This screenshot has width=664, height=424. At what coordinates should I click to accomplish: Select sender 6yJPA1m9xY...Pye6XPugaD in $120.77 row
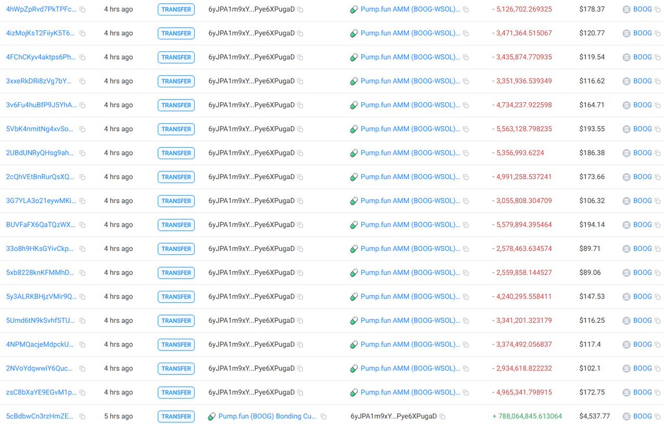click(251, 33)
